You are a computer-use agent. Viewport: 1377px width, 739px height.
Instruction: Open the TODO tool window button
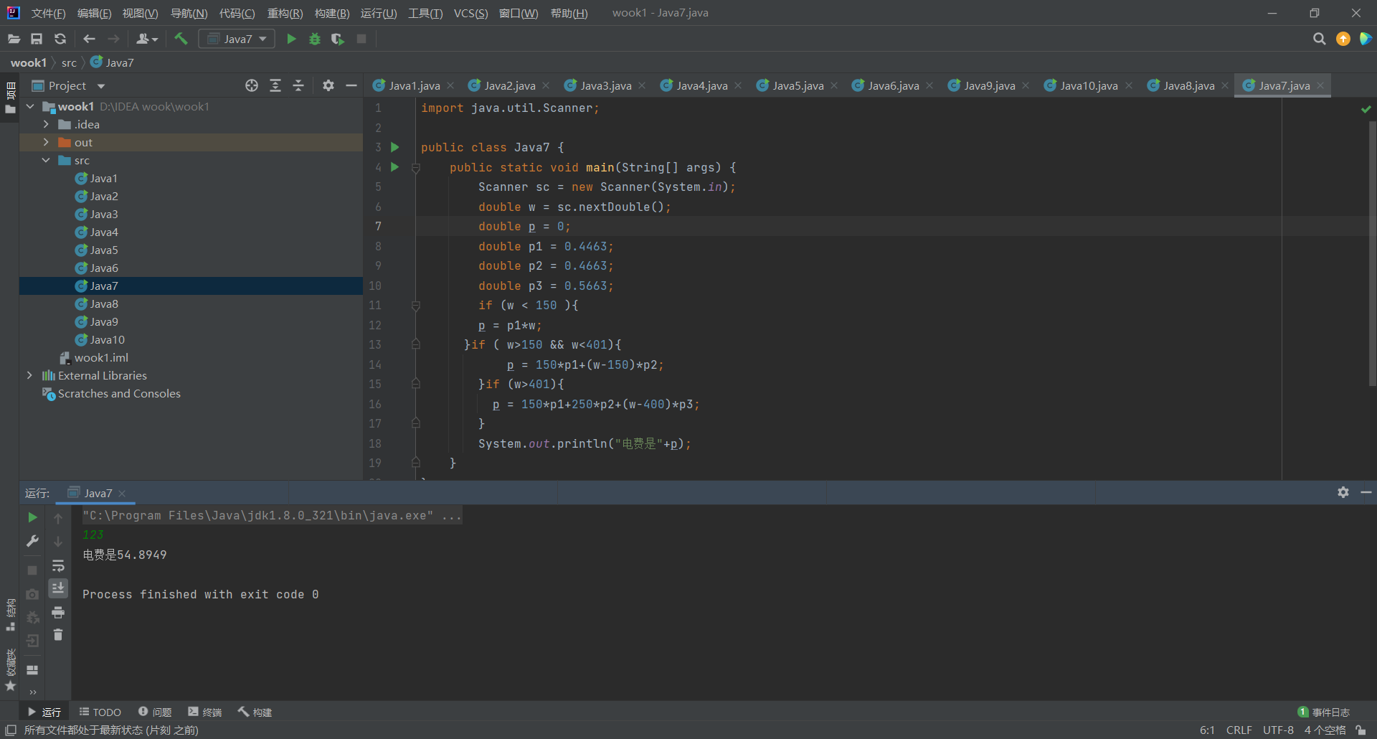pos(100,712)
